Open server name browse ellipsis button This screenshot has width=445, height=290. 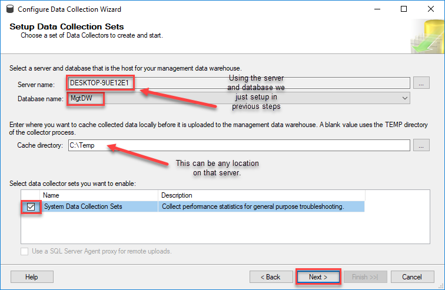point(421,83)
